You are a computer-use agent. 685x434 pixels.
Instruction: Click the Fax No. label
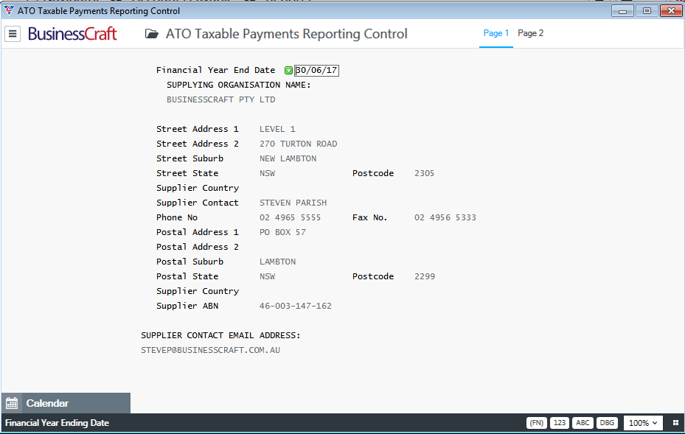(369, 217)
